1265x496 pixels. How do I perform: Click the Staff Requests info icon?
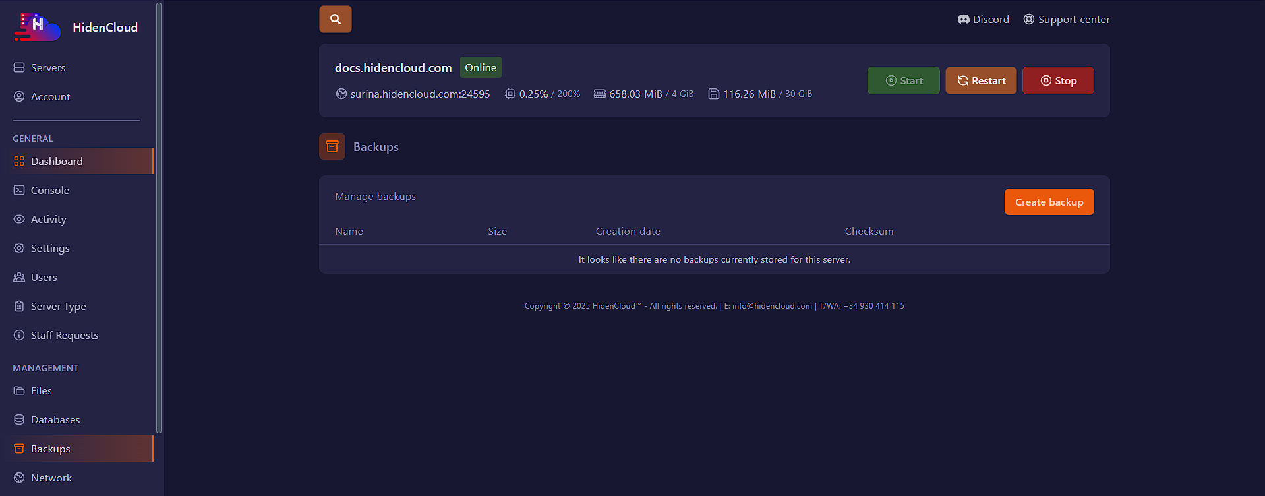(19, 335)
